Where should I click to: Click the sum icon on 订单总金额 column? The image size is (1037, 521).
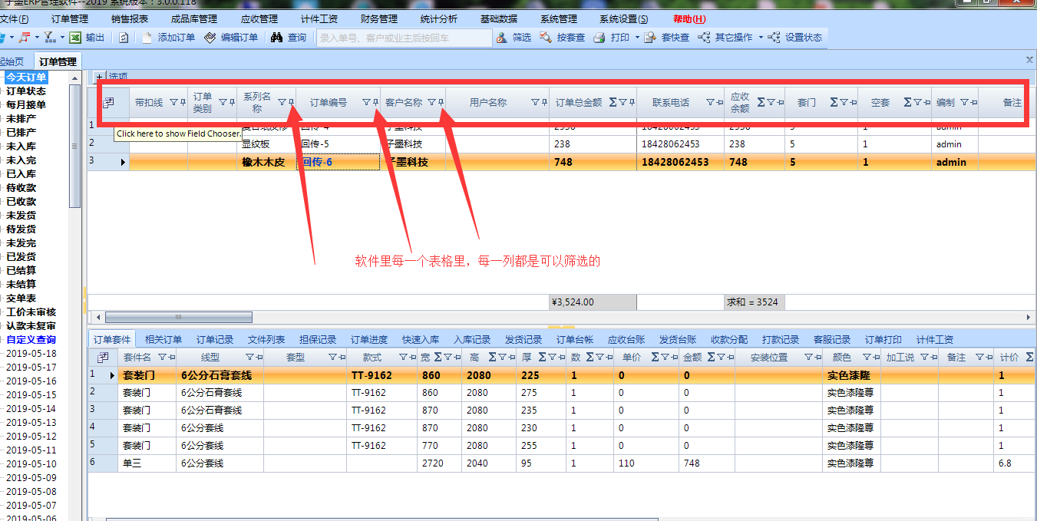[613, 102]
